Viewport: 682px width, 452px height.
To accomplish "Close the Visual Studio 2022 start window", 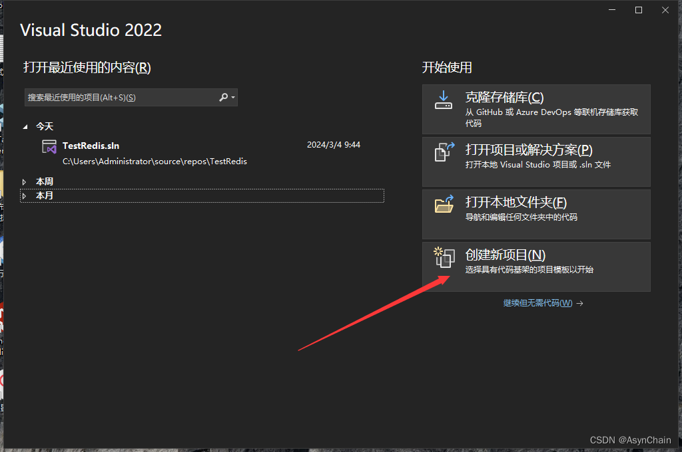I will [x=665, y=9].
